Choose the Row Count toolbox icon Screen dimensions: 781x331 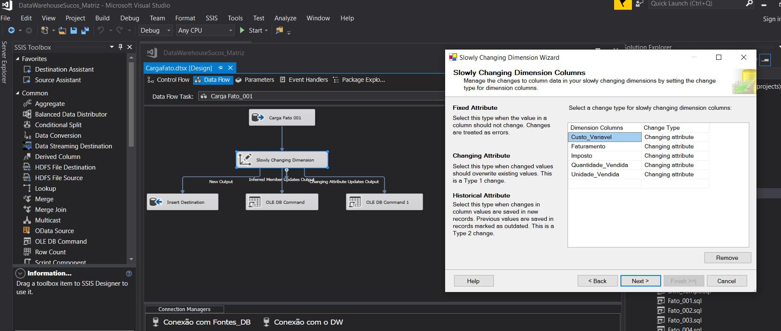point(27,252)
